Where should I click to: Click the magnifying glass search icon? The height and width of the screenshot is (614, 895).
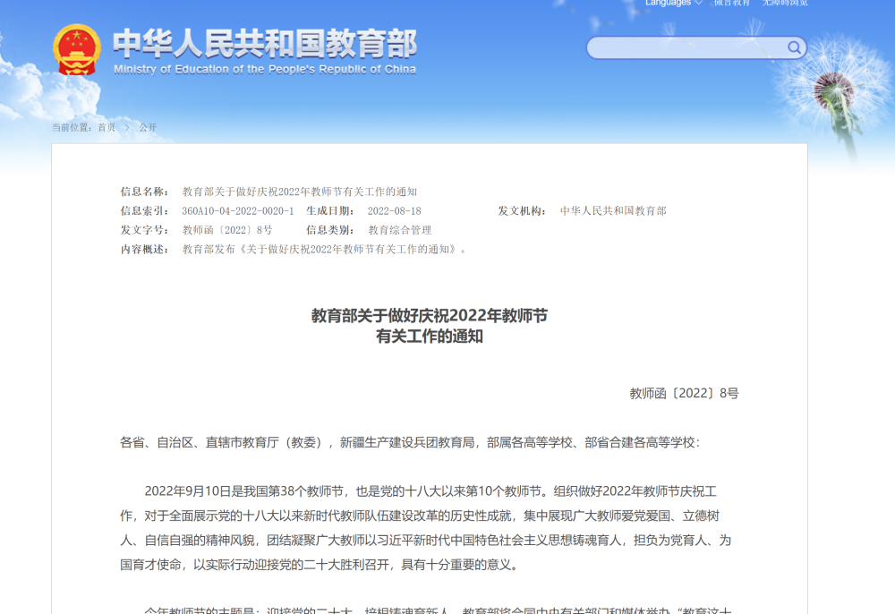point(794,47)
